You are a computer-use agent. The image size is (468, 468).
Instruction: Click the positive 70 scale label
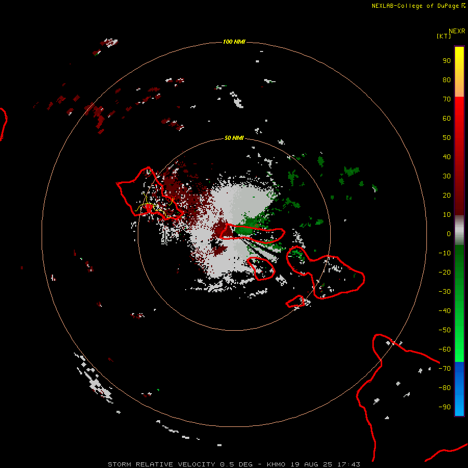point(447,99)
